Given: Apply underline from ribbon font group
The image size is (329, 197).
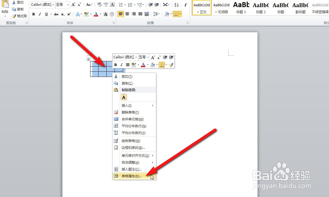Looking at the screenshot, I should click(46, 14).
